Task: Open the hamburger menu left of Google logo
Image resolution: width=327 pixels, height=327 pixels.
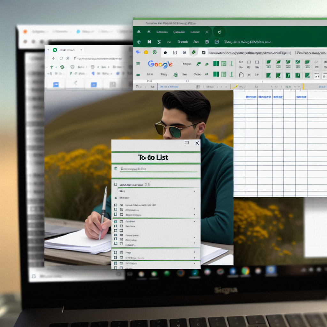Action: tap(138, 64)
